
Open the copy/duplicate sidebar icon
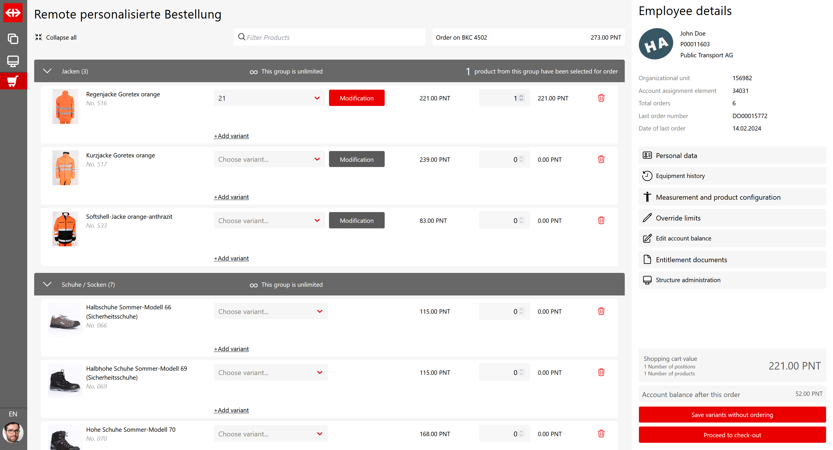[x=13, y=39]
